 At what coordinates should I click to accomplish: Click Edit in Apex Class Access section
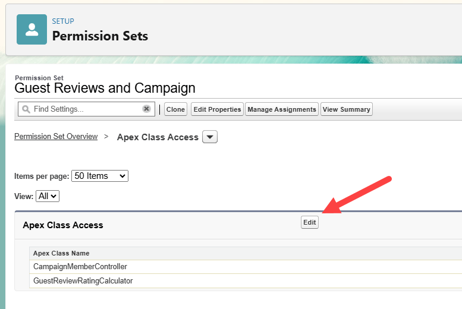coord(310,222)
